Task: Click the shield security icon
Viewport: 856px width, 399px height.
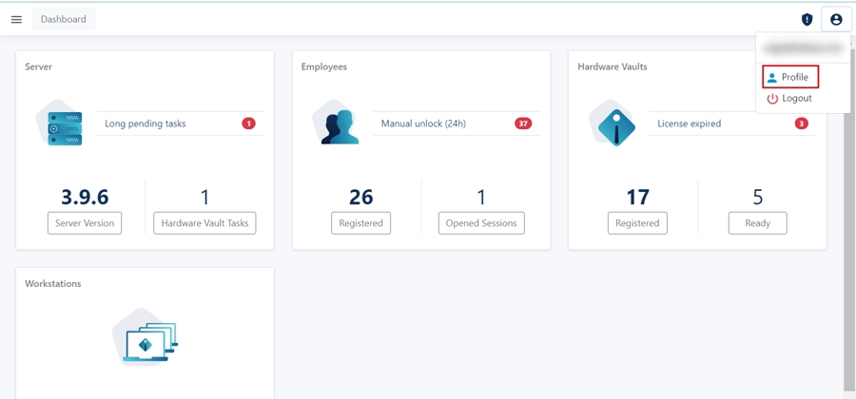Action: click(x=807, y=19)
